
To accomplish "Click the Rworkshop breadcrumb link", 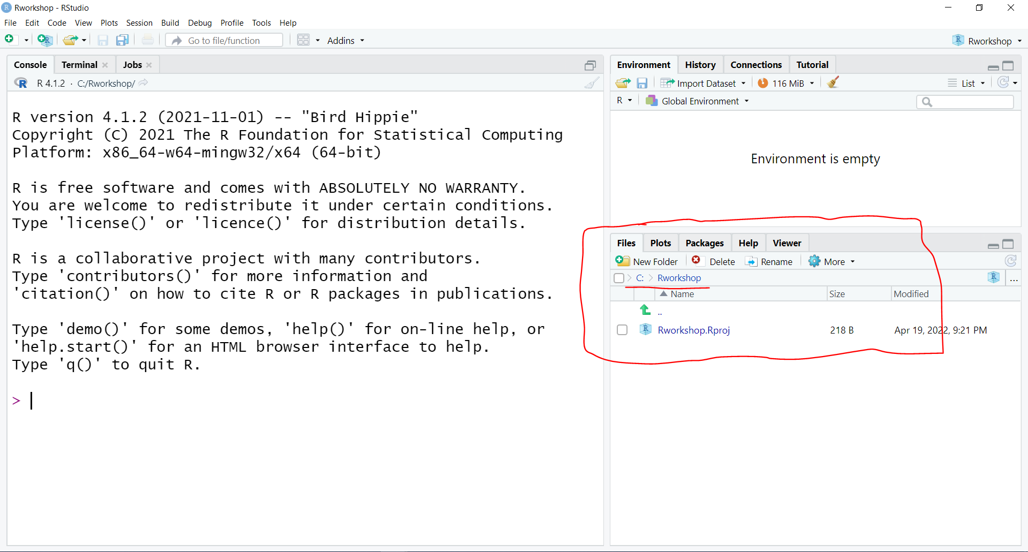I will [679, 278].
